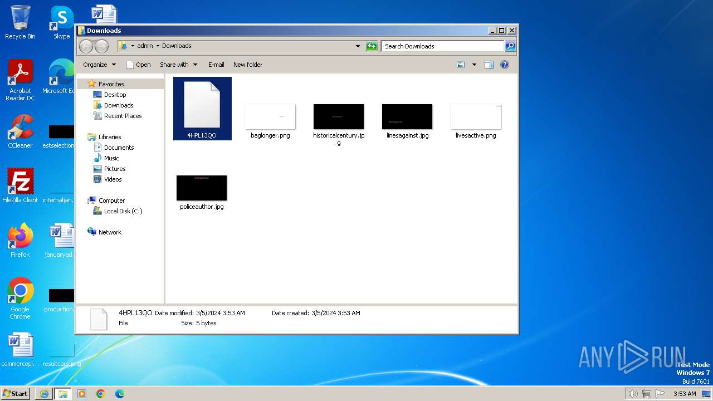The height and width of the screenshot is (401, 713).
Task: Click the network tray icon
Action: 647,394
